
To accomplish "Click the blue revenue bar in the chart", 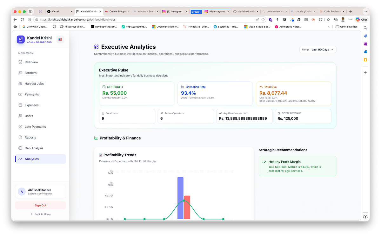I will coord(180,198).
